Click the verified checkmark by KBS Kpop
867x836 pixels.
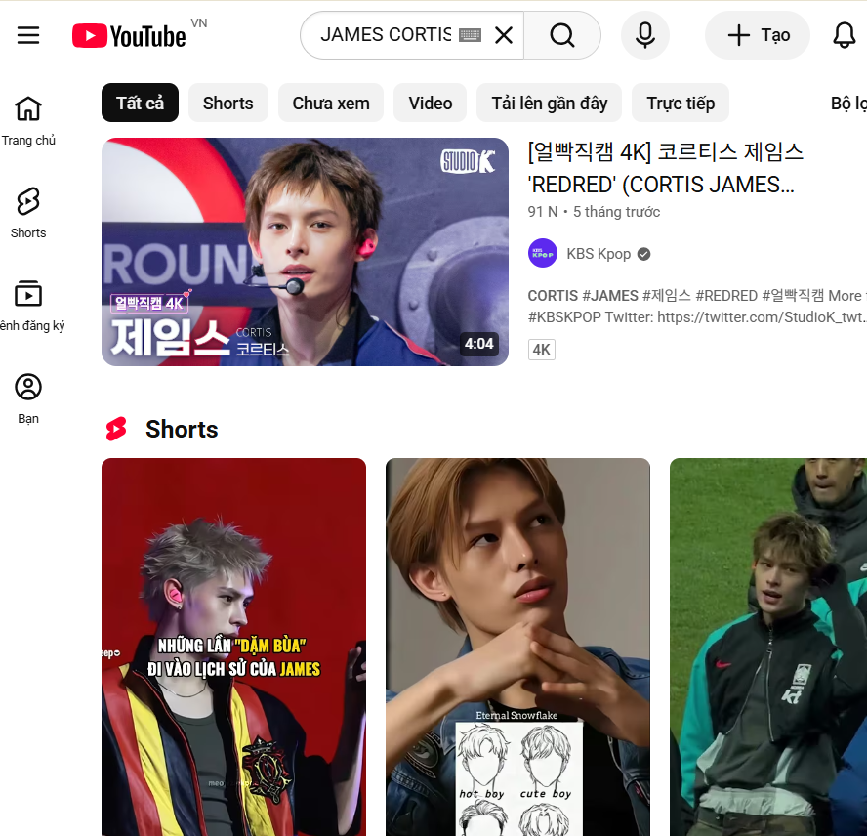coord(643,254)
